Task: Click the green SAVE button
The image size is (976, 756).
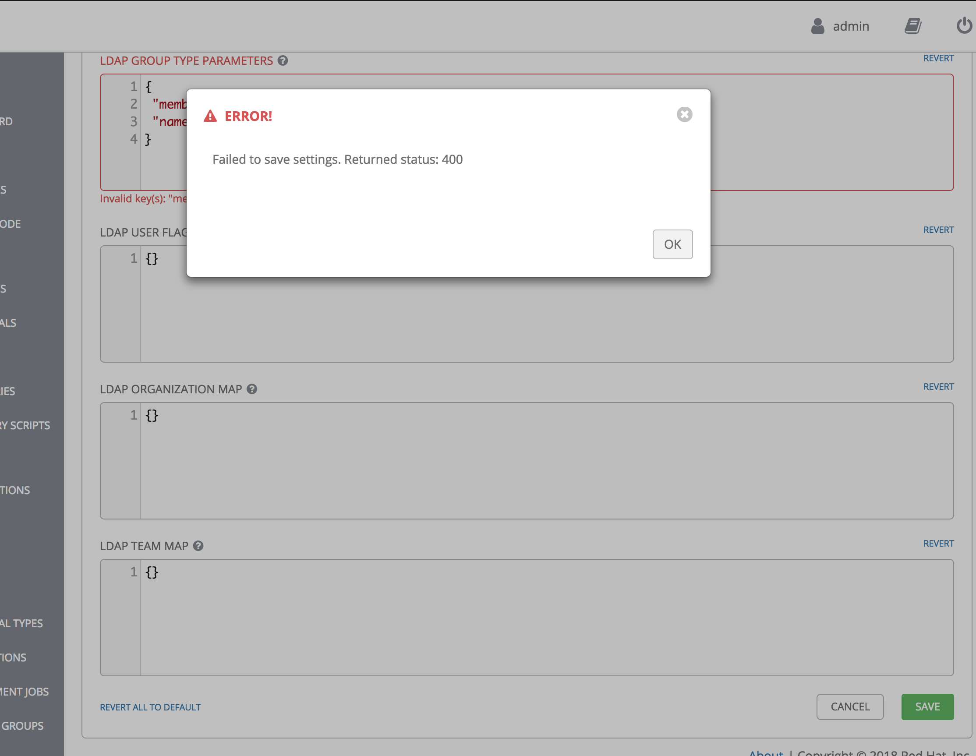Action: pyautogui.click(x=927, y=707)
